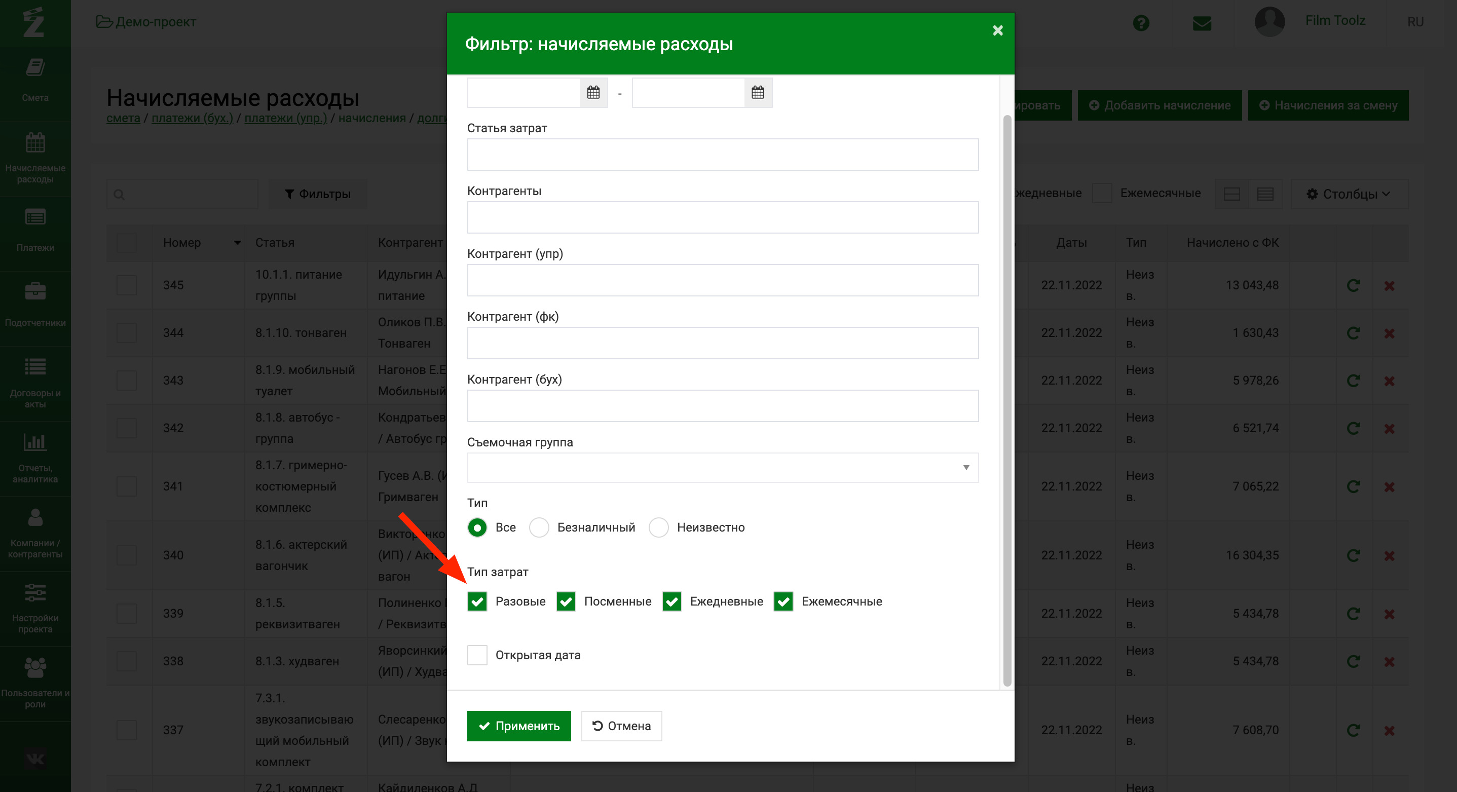Viewport: 1457px width, 792px height.
Task: Click in the Контрагенты field
Action: point(723,217)
